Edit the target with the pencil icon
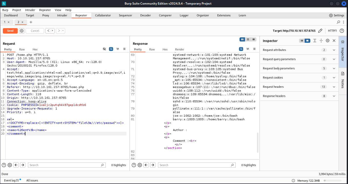Screen dimensions: 348x184 coord(320,31)
